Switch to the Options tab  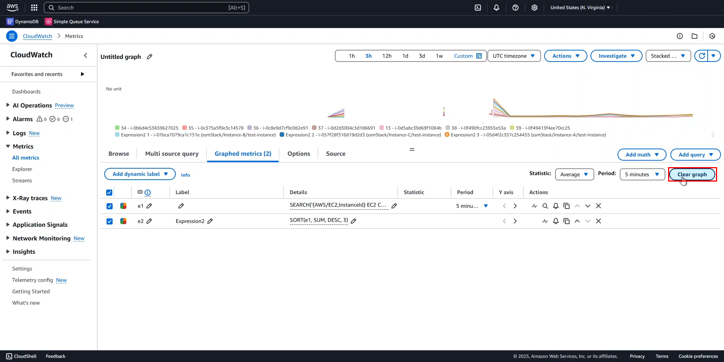pos(298,153)
